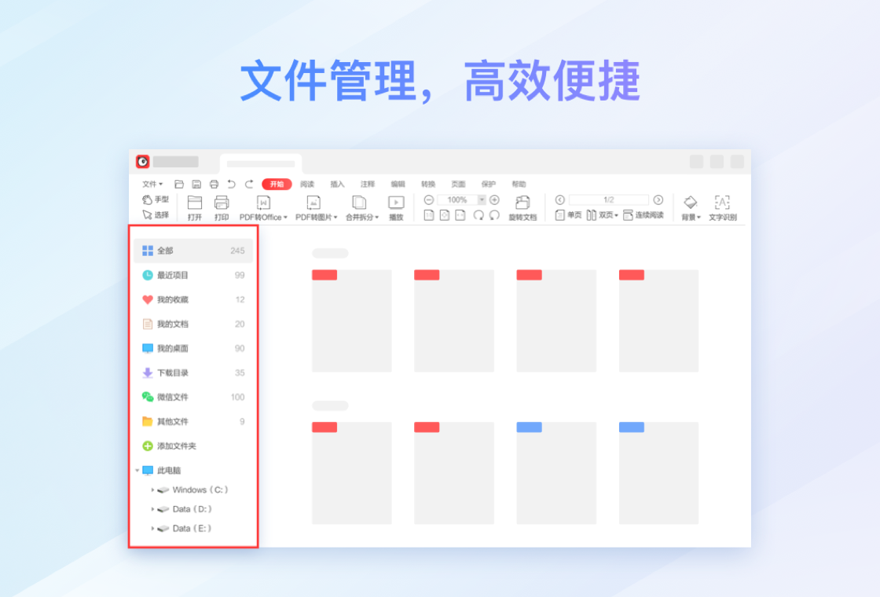Select the 选择 selection tool
This screenshot has width=880, height=597.
[x=156, y=215]
